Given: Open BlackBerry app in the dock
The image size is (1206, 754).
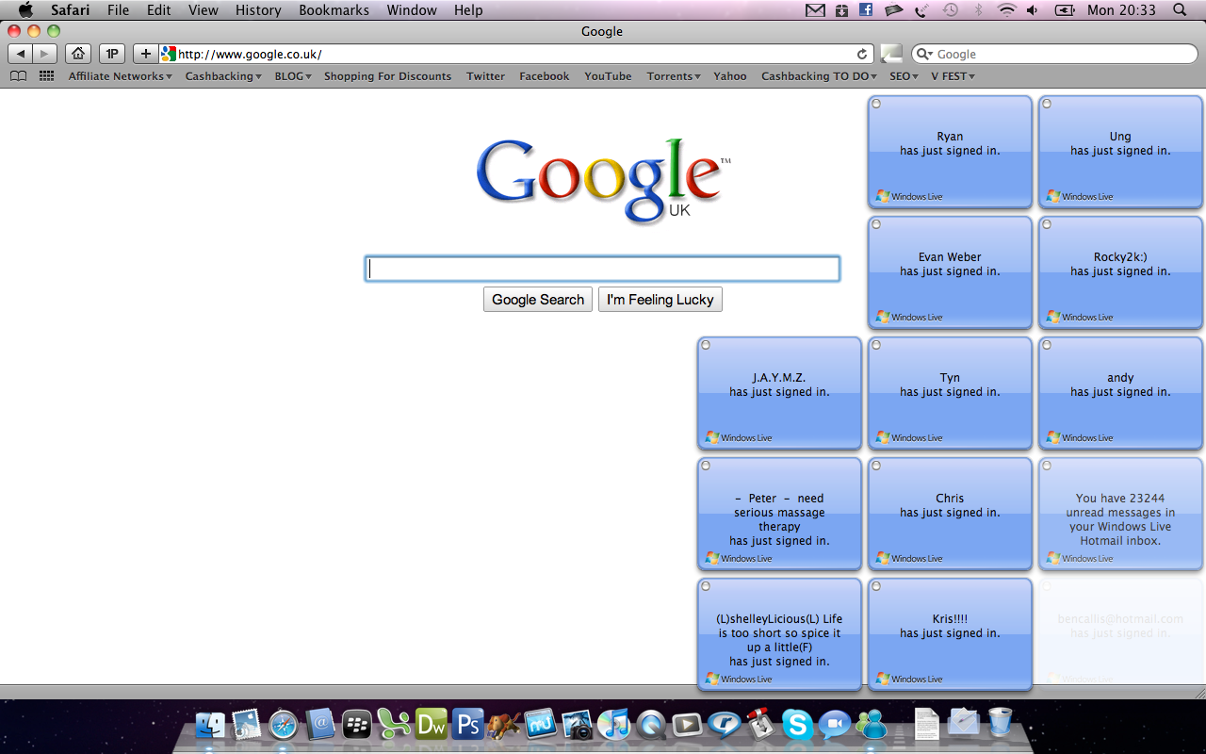Looking at the screenshot, I should [x=357, y=724].
